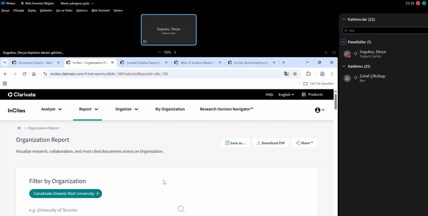
Task: Go to browser home page icon
Action: (34, 74)
